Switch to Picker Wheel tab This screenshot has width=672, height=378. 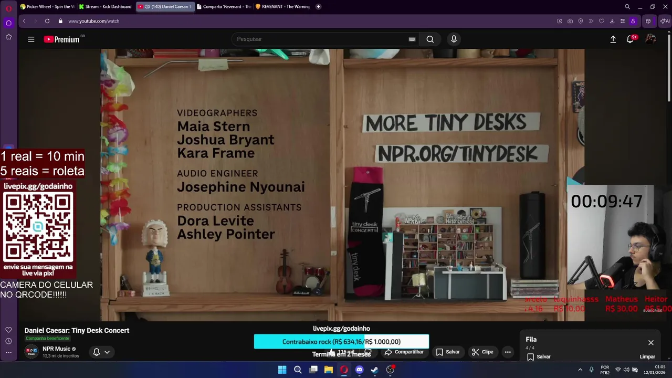click(x=47, y=7)
